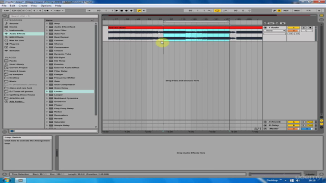This screenshot has width=326, height=183.
Task: Click the Play button in transport
Action: pos(117,11)
